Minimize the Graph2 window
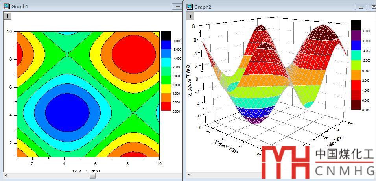The width and height of the screenshot is (376, 181). pos(360,7)
